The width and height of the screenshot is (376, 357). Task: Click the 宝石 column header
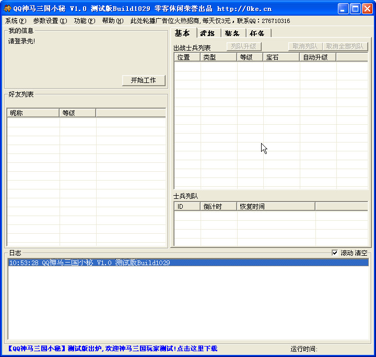pos(281,57)
